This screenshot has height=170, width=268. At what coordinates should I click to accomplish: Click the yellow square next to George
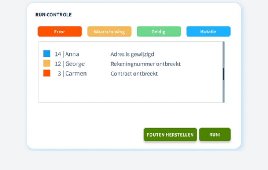click(47, 63)
